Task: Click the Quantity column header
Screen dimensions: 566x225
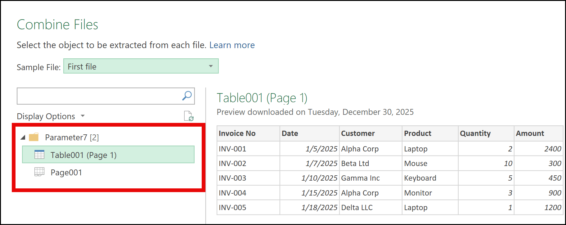Action: pyautogui.click(x=475, y=133)
